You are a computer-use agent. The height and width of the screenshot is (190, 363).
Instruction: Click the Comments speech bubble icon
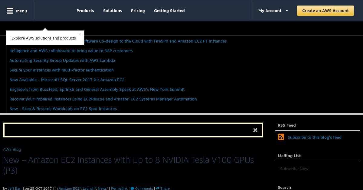point(132,188)
